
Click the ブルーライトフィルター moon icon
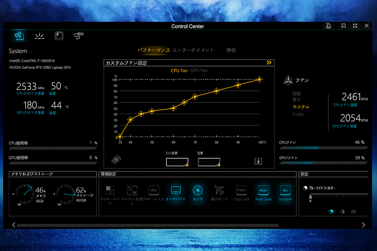pos(305,188)
